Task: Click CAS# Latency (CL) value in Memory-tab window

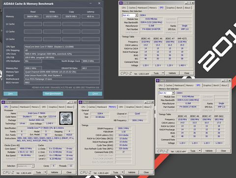Action: (123, 135)
